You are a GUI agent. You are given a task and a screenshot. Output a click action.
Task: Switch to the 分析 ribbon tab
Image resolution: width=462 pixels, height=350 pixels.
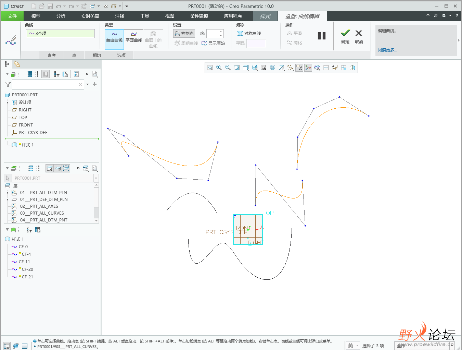coord(61,16)
